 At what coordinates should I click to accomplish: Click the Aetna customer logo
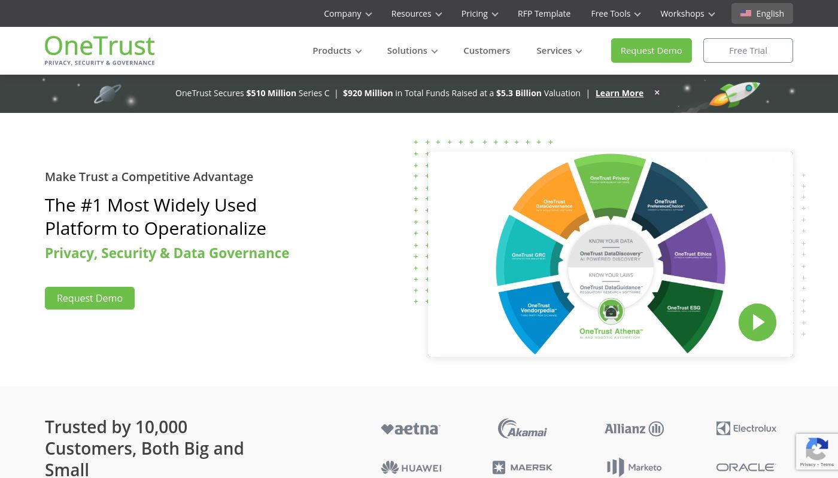coord(411,429)
